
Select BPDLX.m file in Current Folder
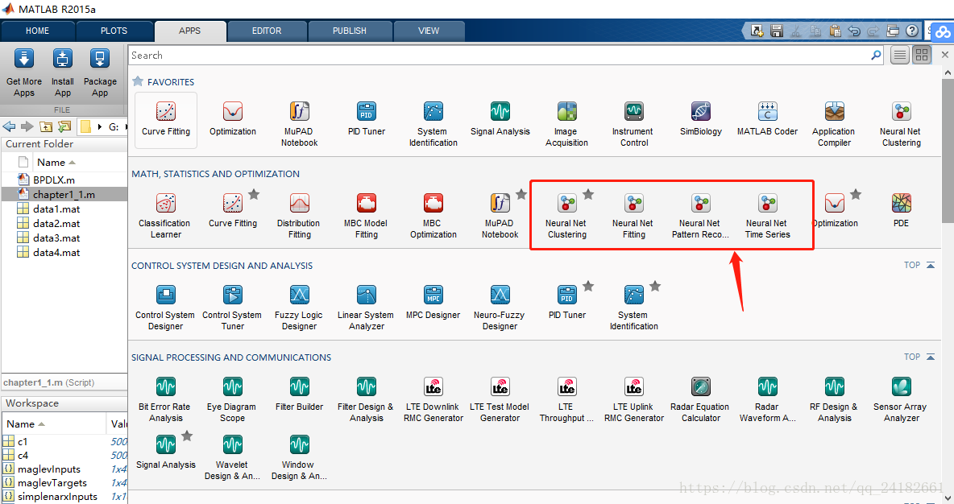pos(53,180)
